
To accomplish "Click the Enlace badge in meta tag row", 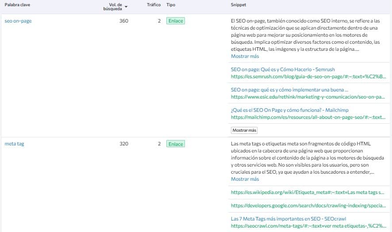I will [x=175, y=144].
